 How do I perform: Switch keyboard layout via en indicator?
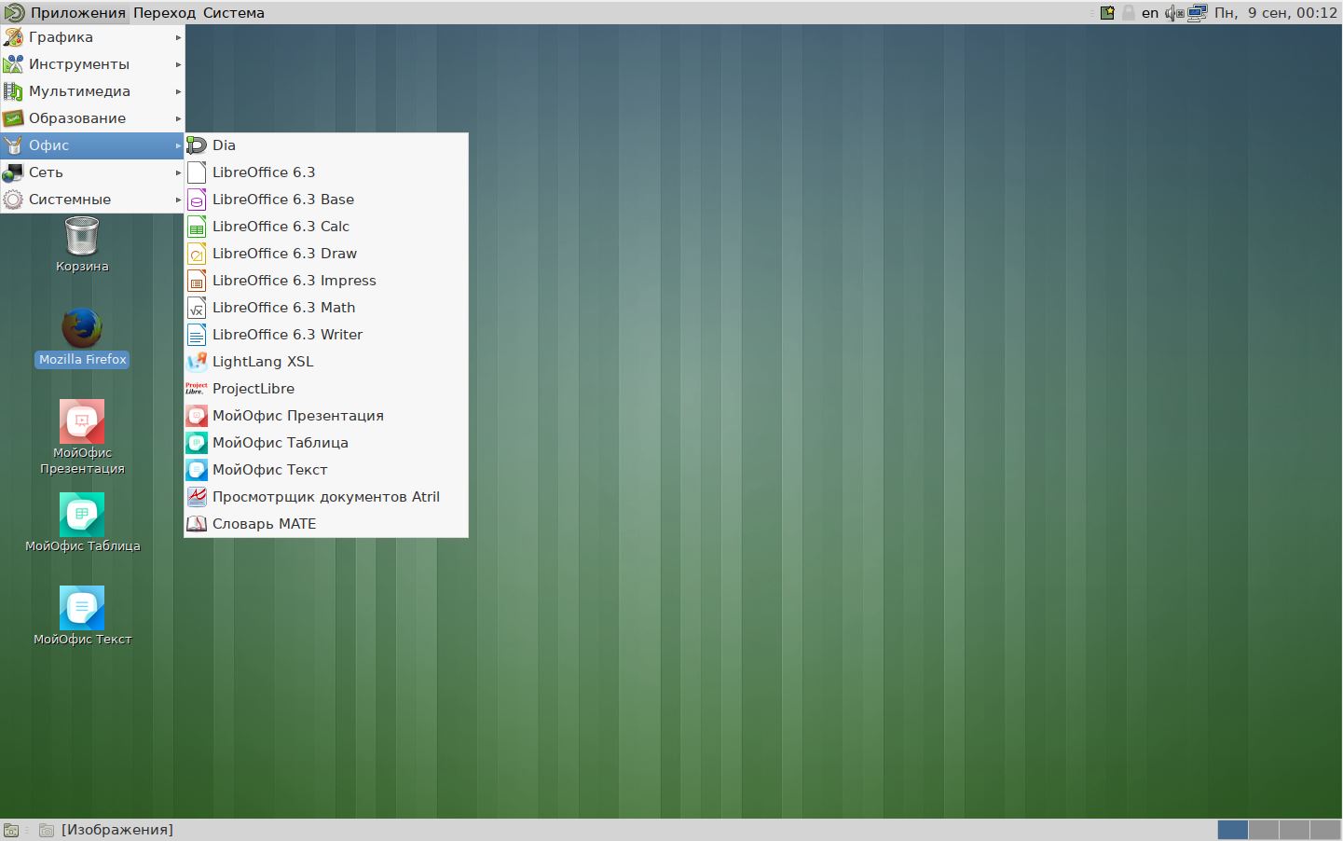[x=1150, y=12]
